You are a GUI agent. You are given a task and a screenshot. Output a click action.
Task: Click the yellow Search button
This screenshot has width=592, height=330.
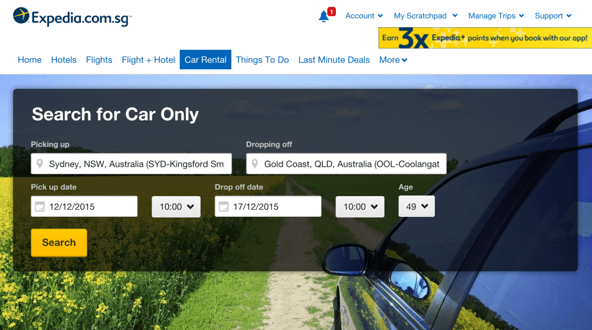point(59,243)
